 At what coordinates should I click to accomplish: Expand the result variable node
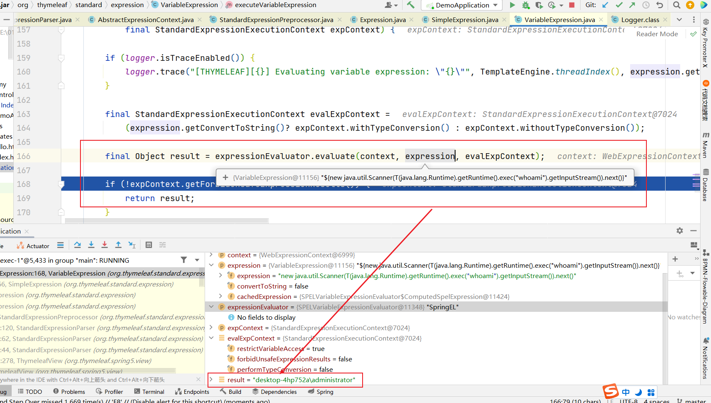tap(211, 380)
